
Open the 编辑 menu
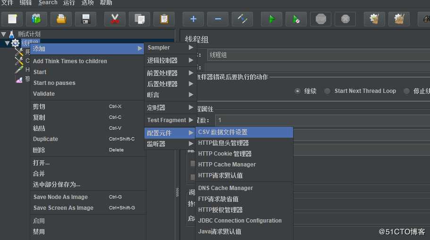[x=26, y=3]
